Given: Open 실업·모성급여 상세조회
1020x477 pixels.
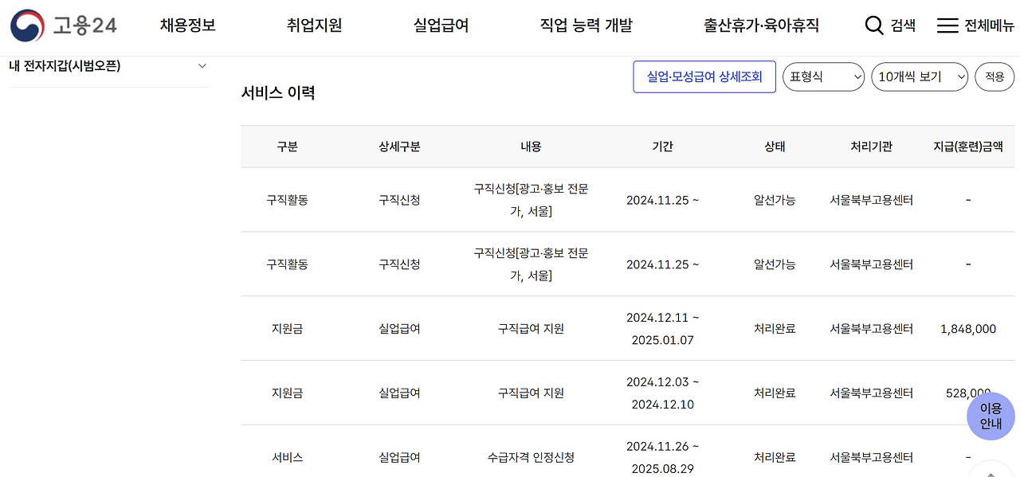Looking at the screenshot, I should pyautogui.click(x=704, y=76).
